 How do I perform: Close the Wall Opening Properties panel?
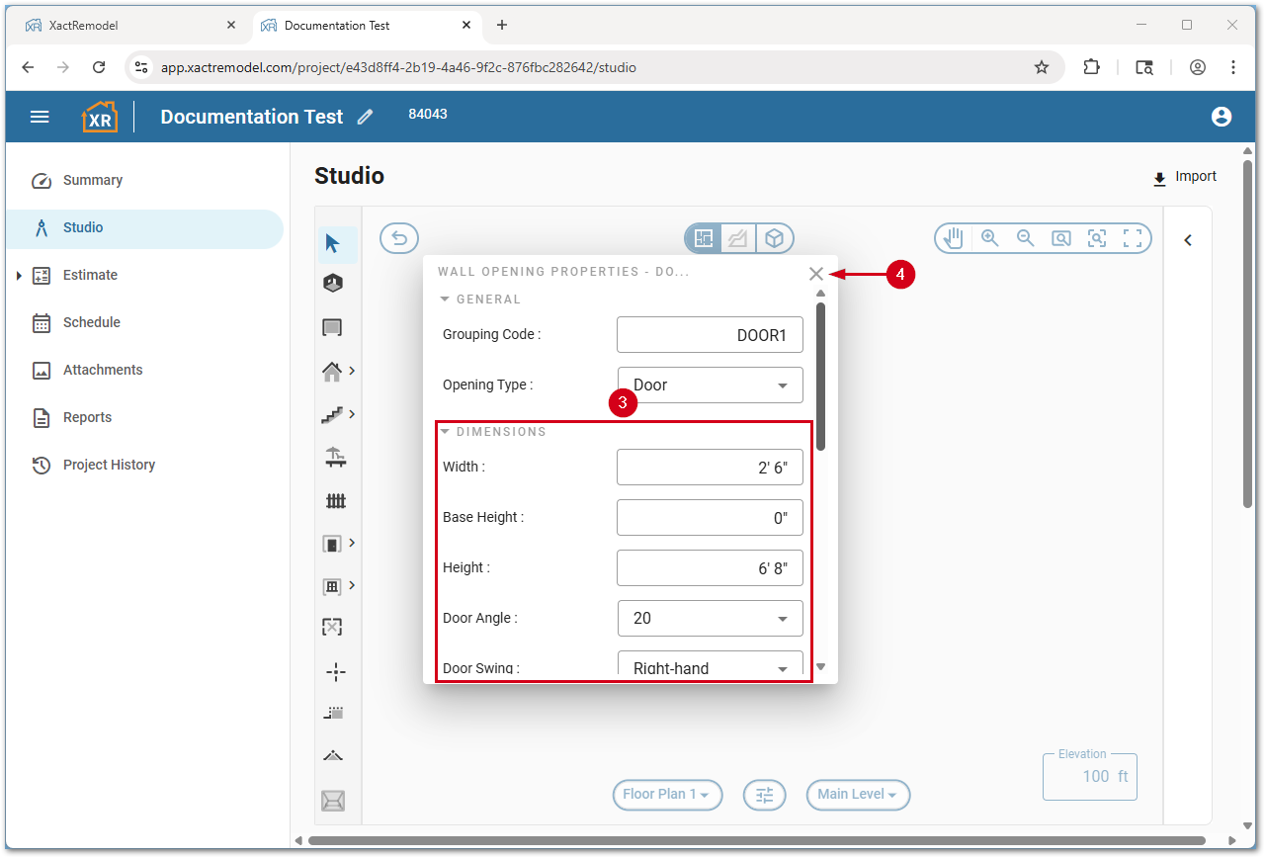pos(816,274)
